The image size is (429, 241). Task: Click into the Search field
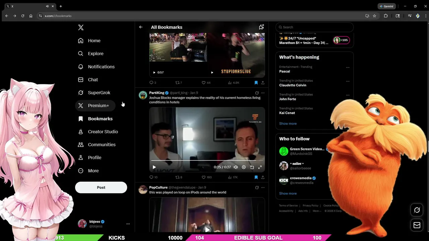(314, 27)
